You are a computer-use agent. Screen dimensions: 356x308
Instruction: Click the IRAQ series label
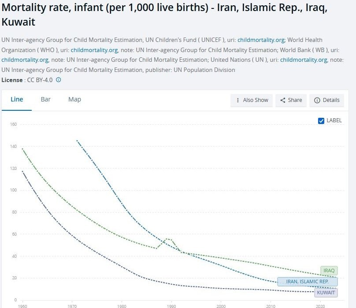tap(329, 270)
